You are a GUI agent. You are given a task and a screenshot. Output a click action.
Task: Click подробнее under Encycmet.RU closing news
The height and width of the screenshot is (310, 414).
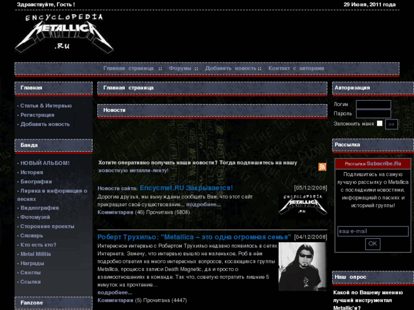point(203,204)
